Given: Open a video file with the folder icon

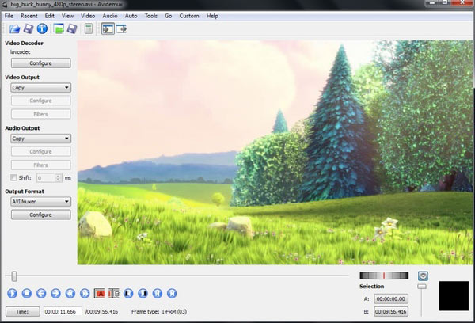Looking at the screenshot, I should (x=14, y=29).
